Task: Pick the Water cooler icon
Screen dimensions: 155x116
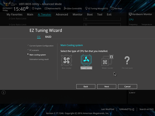Action: 107,60
